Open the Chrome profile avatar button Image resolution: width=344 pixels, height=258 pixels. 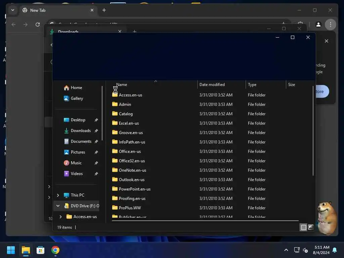pos(318,25)
